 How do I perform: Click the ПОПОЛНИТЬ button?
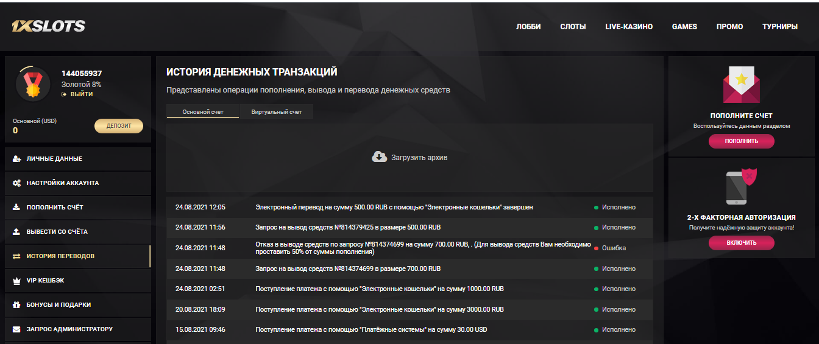742,141
